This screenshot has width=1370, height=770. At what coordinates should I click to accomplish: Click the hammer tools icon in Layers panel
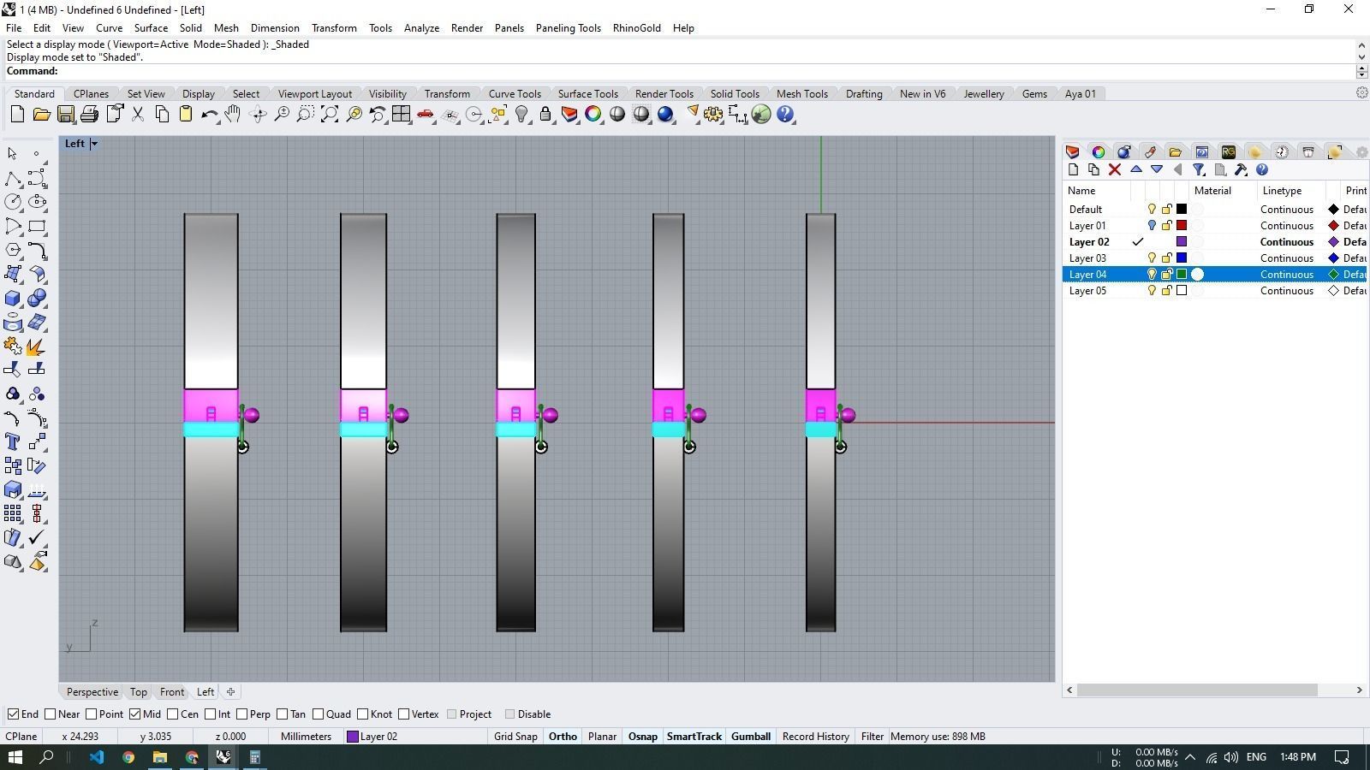tap(1241, 170)
